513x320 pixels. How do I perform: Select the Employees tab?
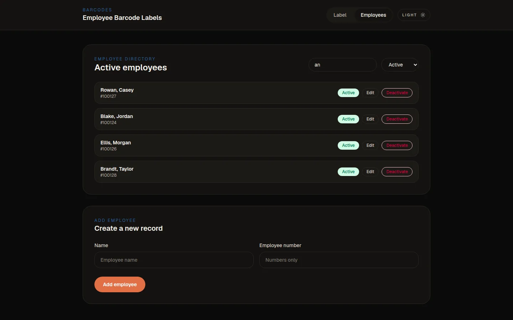tap(373, 15)
